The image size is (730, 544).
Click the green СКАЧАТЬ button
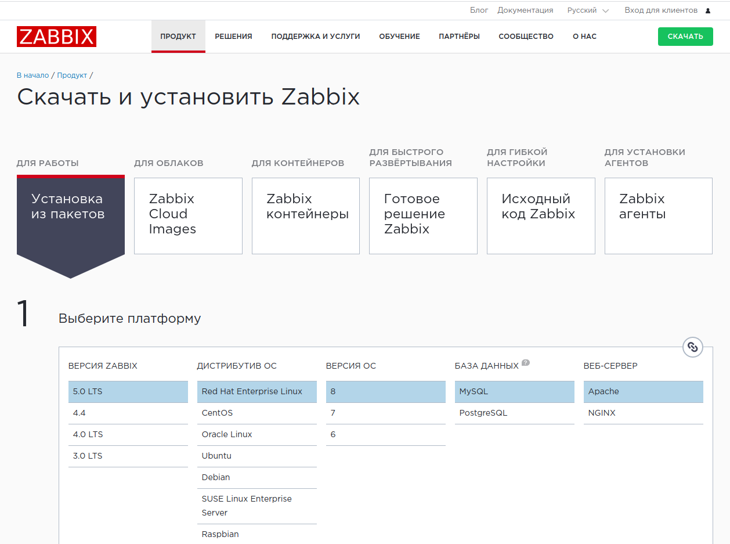click(685, 36)
